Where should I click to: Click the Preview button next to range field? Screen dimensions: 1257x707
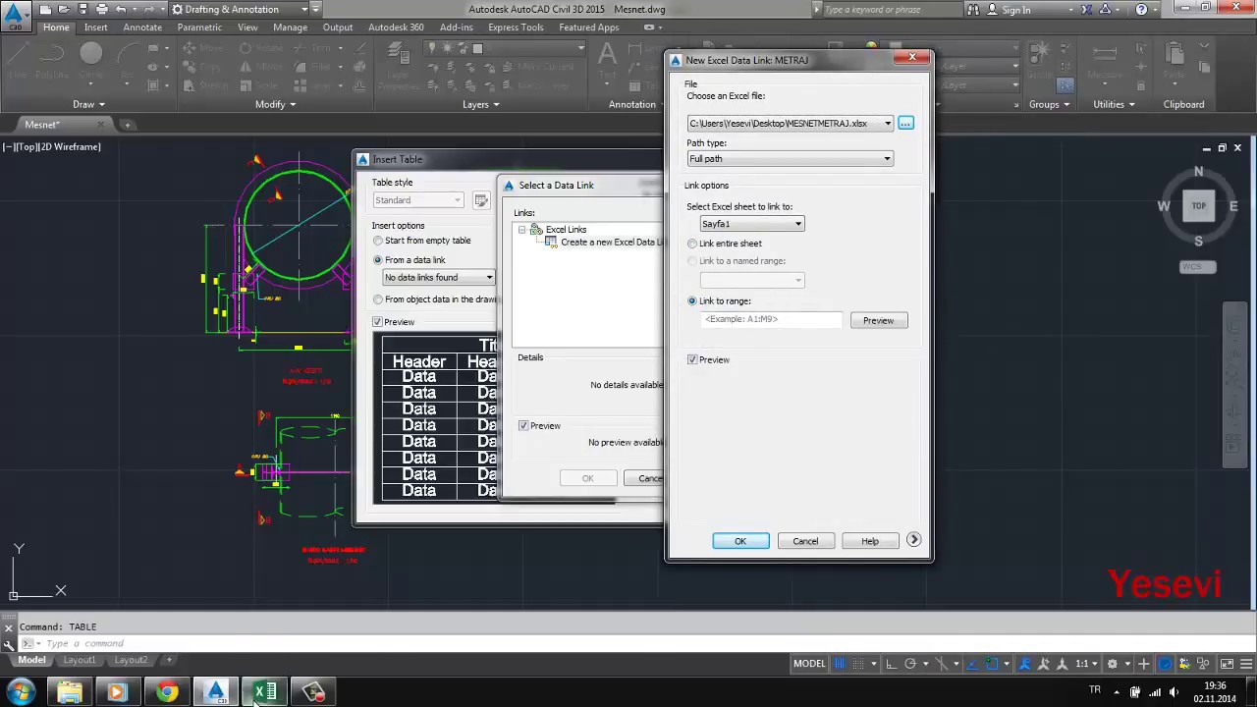pyautogui.click(x=878, y=320)
